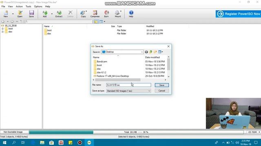
Task: Open the Options menu
Action: [38, 6]
